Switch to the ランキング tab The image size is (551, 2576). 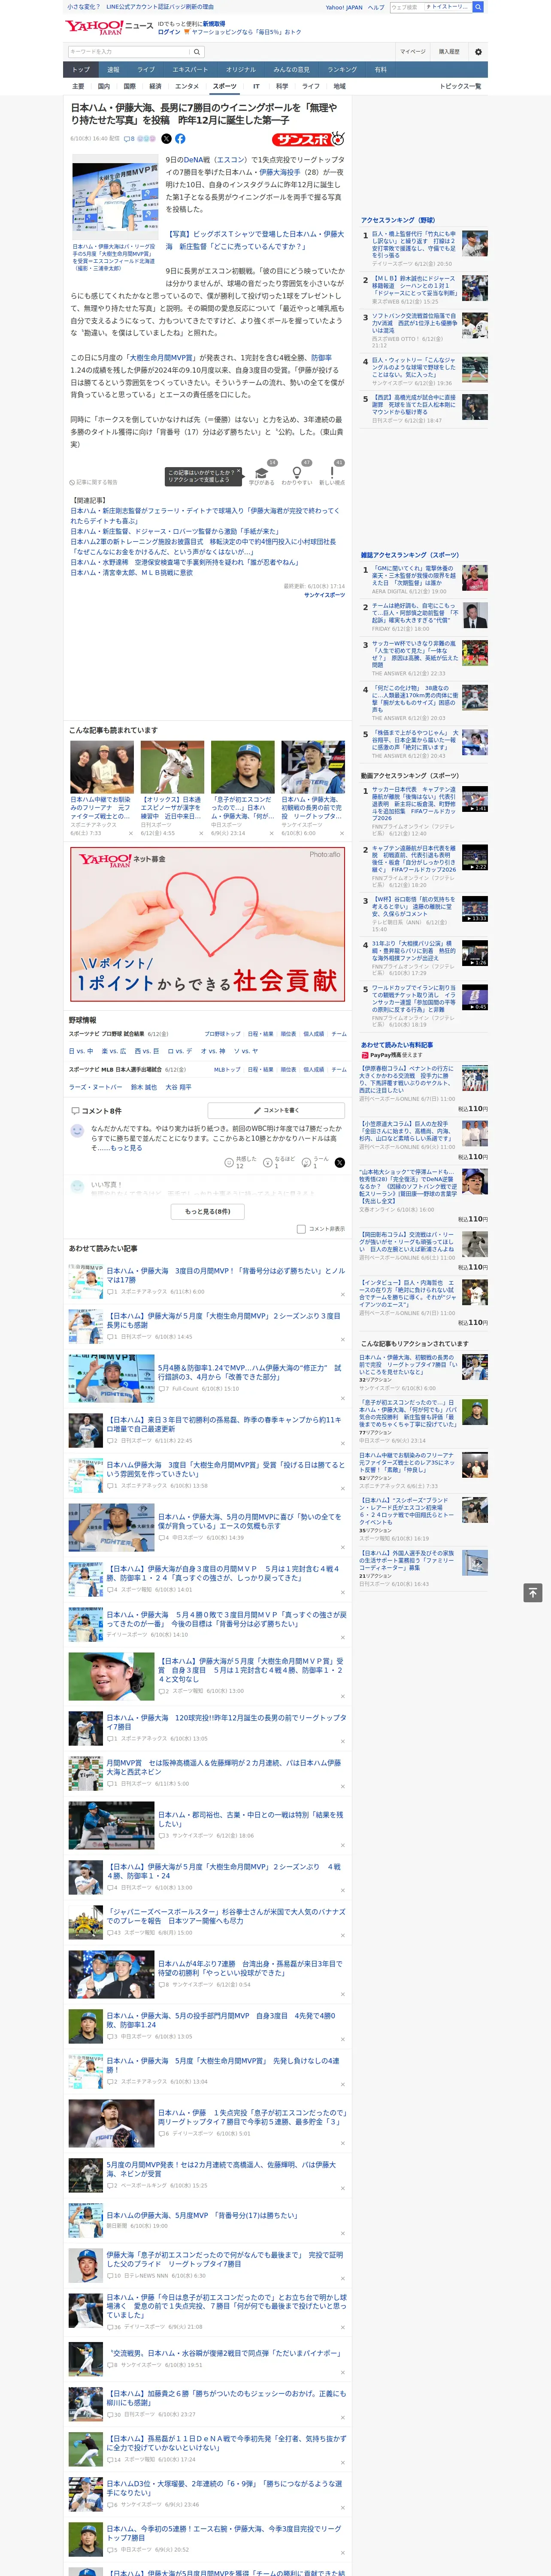(342, 70)
